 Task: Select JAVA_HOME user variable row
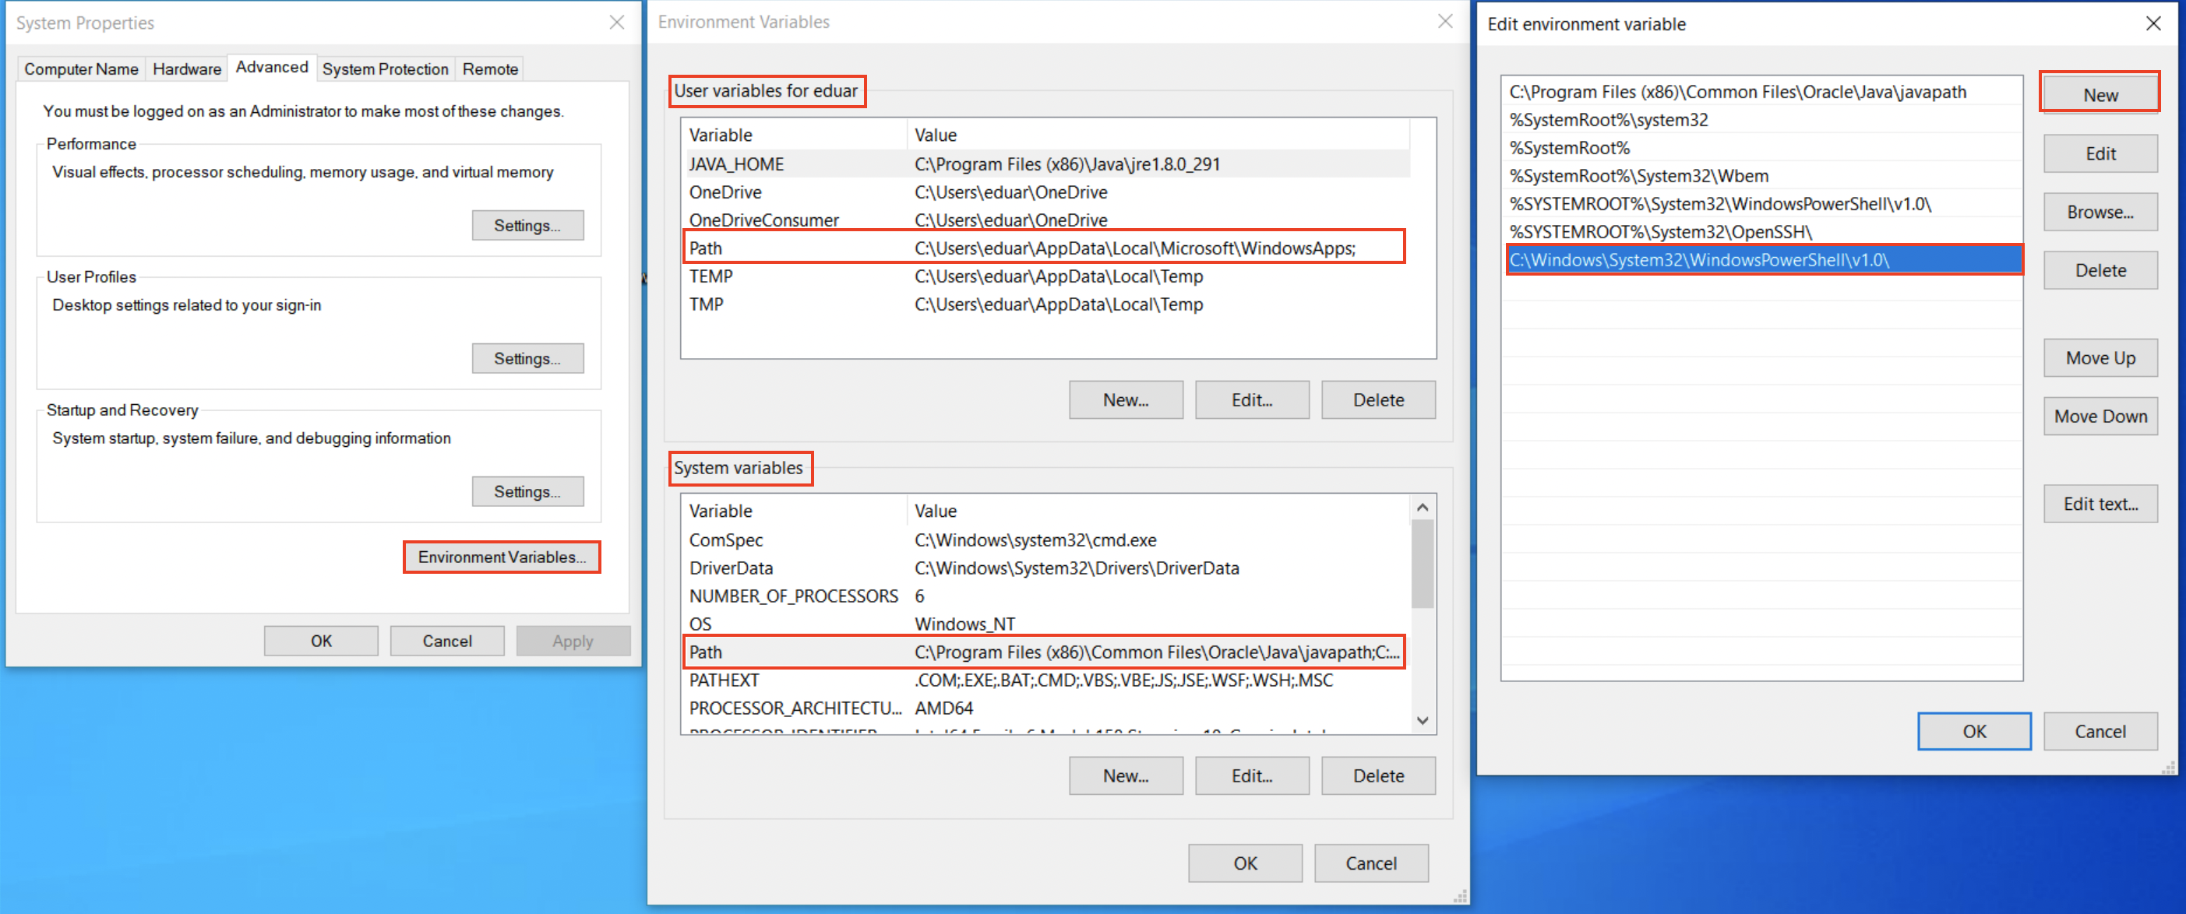[x=1044, y=163]
